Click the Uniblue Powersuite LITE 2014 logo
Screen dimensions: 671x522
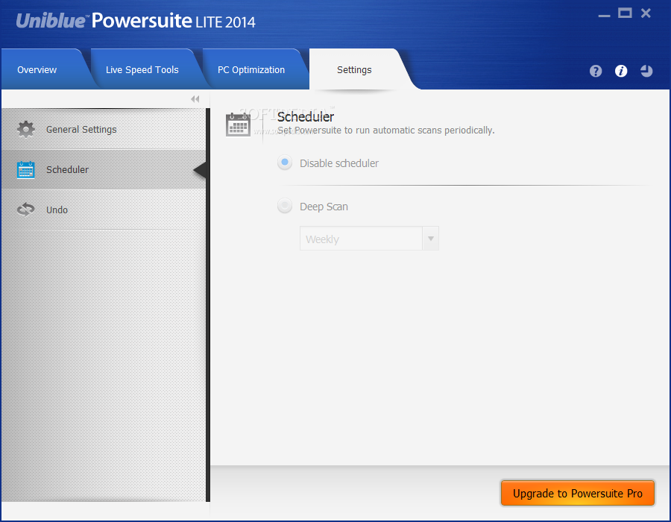136,21
